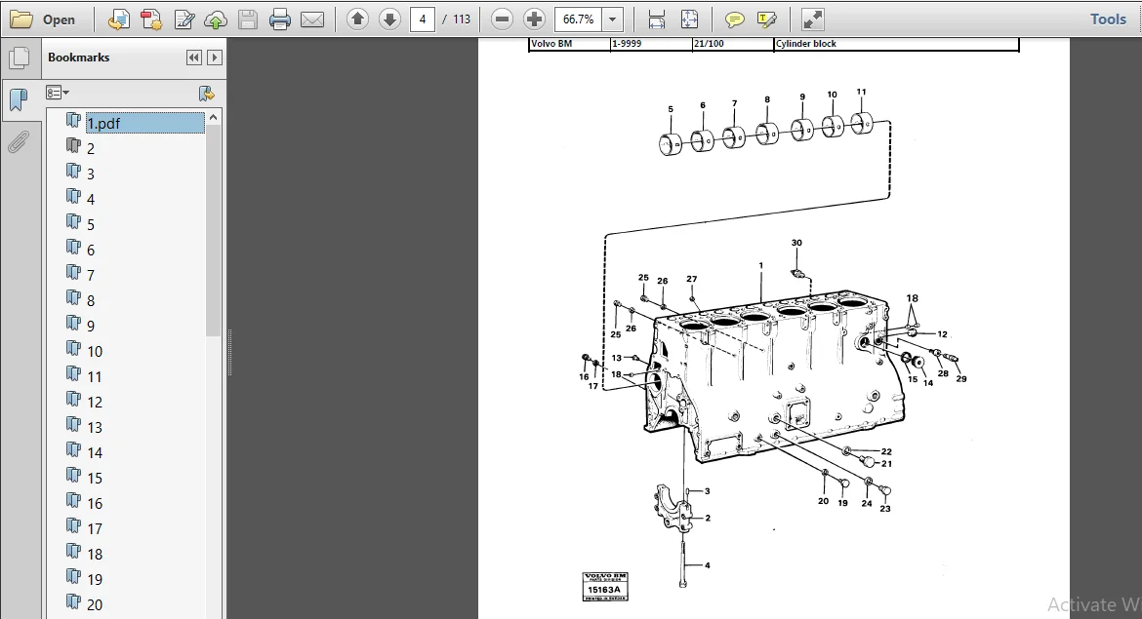
Task: Click the Convert file to PDF icon
Action: pyautogui.click(x=119, y=19)
